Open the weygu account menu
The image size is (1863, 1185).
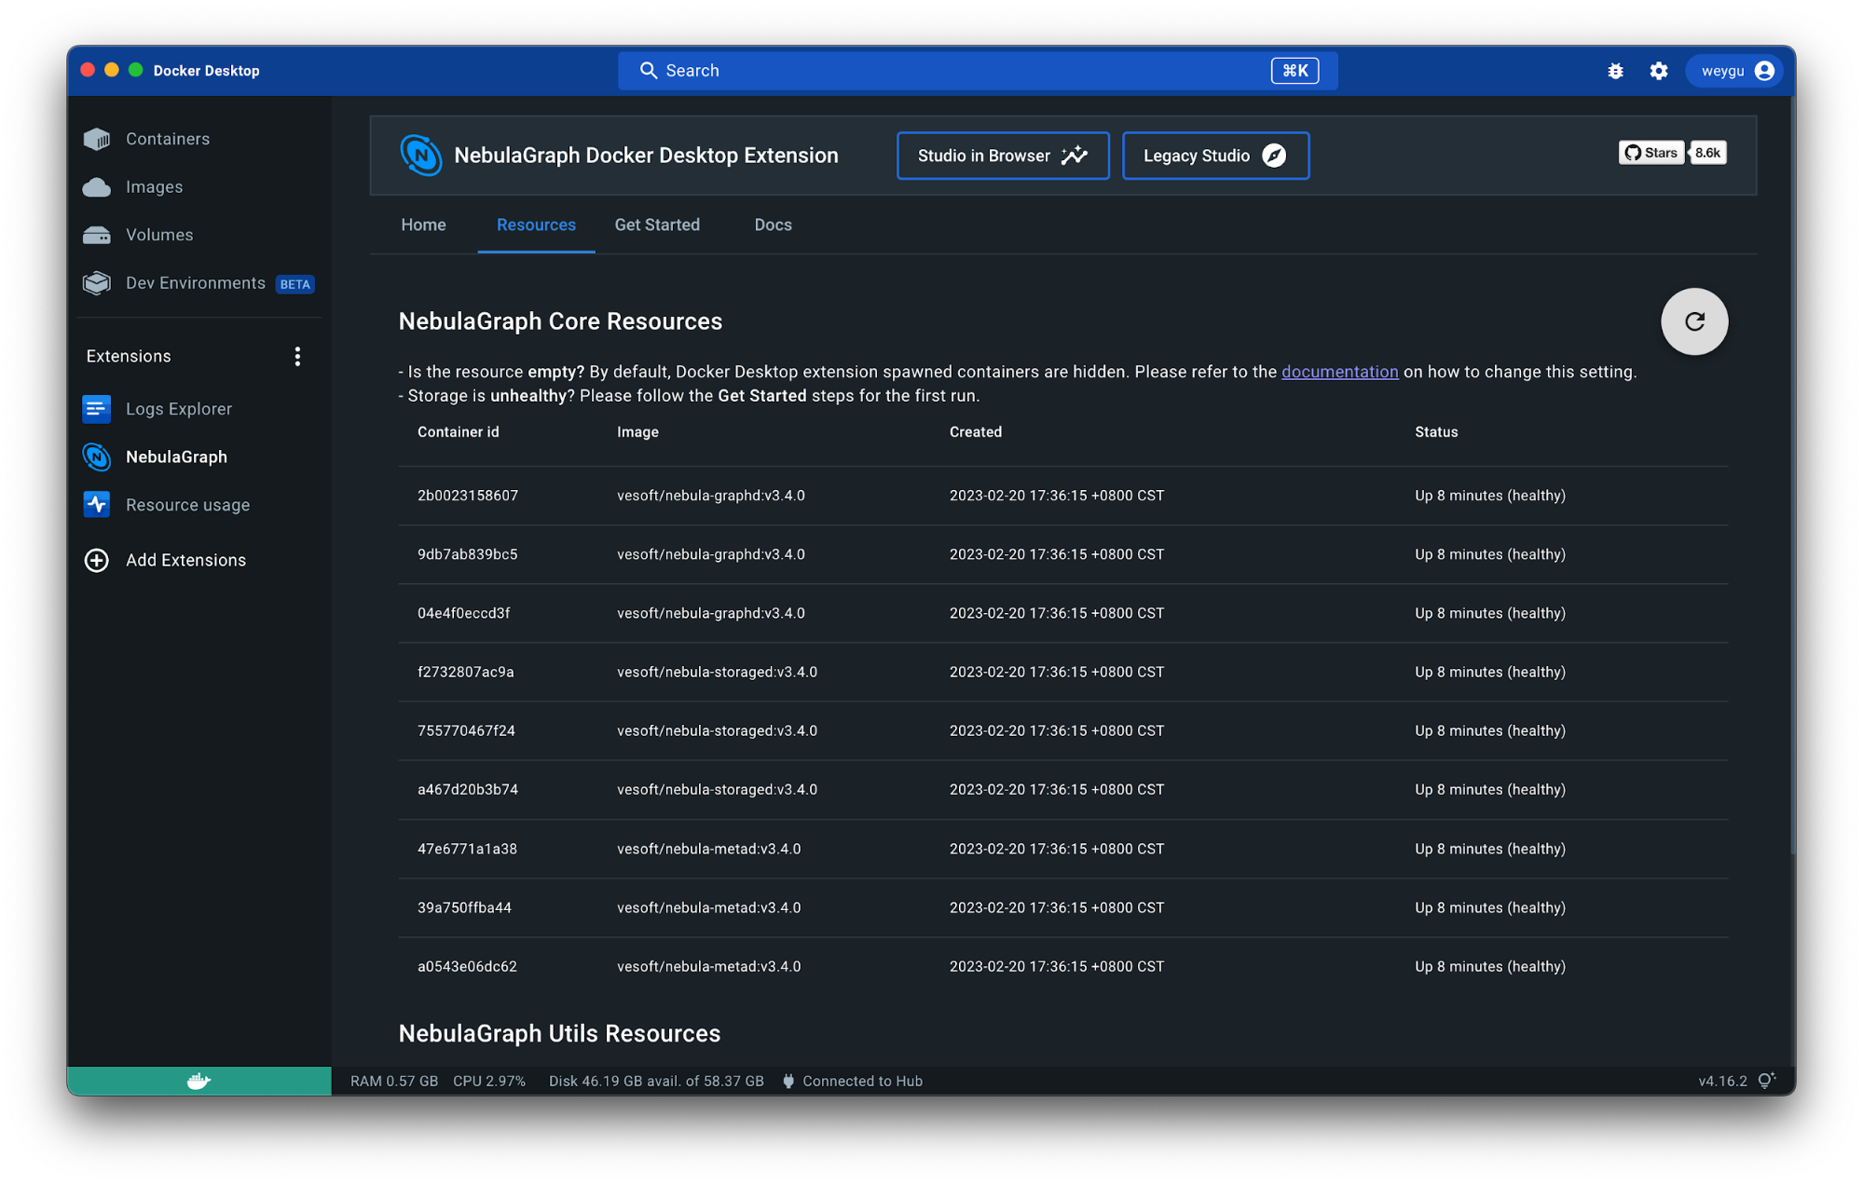pyautogui.click(x=1733, y=70)
